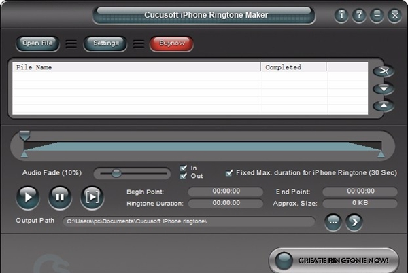This screenshot has height=273, width=408.
Task: Play the selected segment bracket button
Action: (x=92, y=198)
